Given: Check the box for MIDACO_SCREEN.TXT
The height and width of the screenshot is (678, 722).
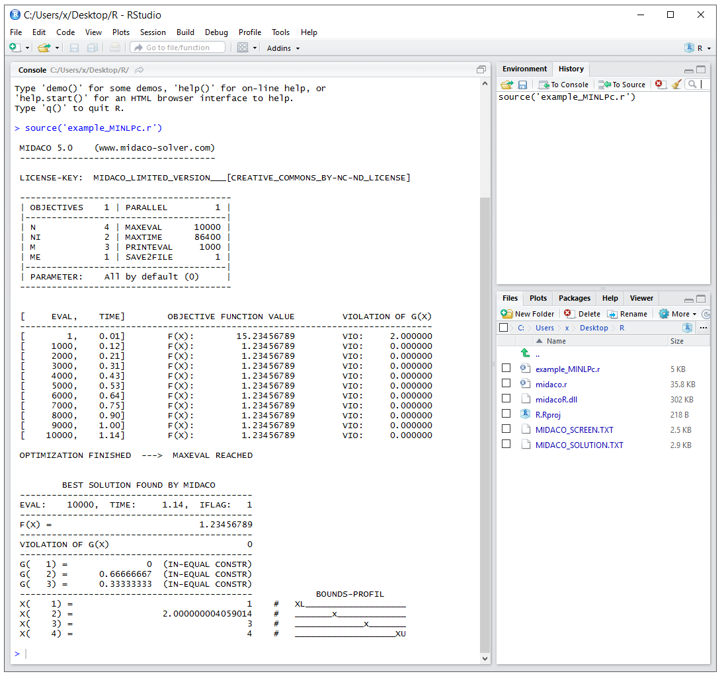Looking at the screenshot, I should [506, 429].
